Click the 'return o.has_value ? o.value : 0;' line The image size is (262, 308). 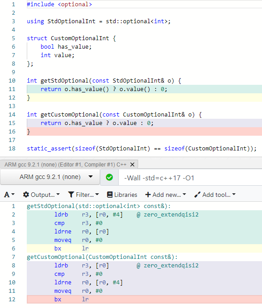coord(97,123)
